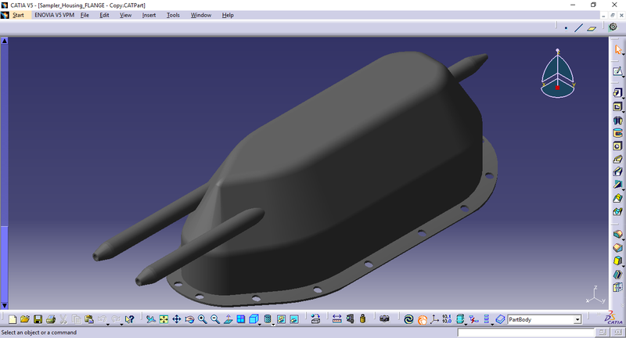
Task: Activate the Pan view tool
Action: pyautogui.click(x=176, y=319)
